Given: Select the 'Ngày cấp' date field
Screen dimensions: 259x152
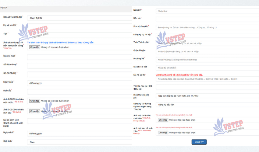Looking at the screenshot, I should 79,83.
